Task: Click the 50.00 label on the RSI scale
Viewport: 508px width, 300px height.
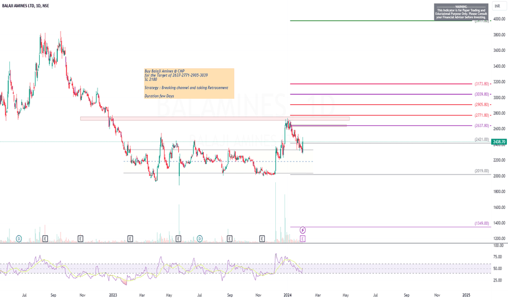Action: (498, 268)
